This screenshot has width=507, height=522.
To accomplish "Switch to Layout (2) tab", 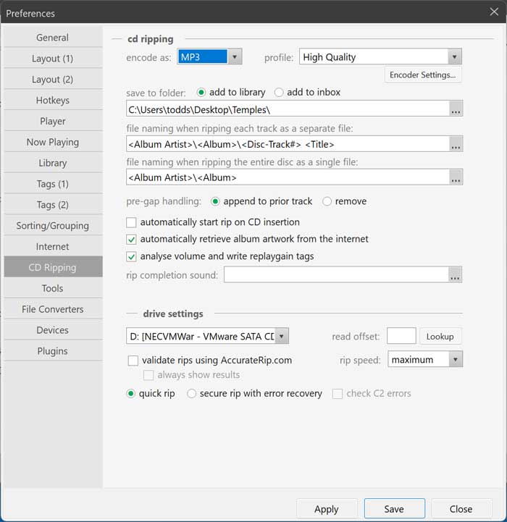I will pos(53,79).
